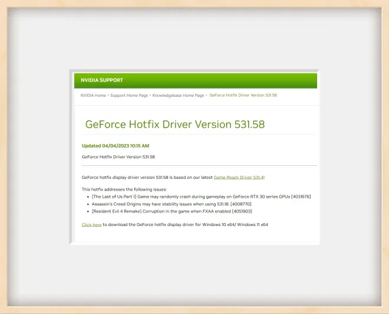Click the NVIDIA SUPPORT header title
The height and width of the screenshot is (314, 389).
coord(102,80)
